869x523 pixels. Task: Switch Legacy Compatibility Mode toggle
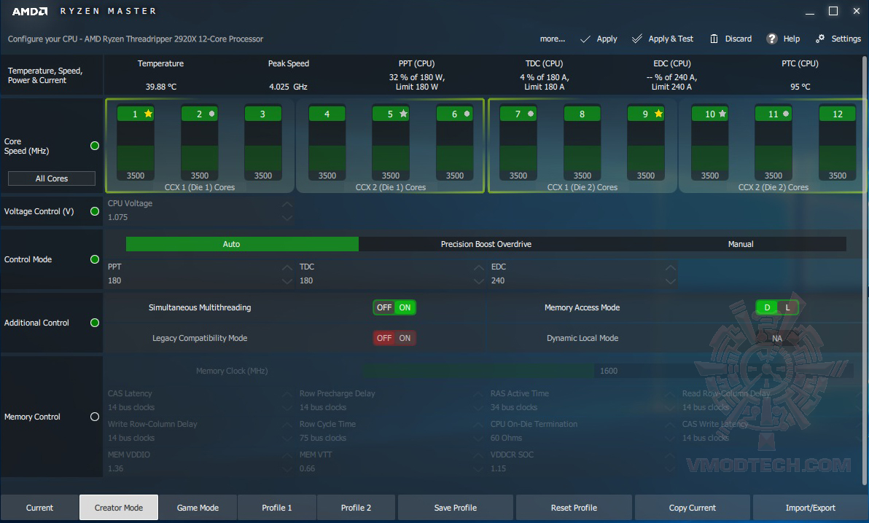394,338
